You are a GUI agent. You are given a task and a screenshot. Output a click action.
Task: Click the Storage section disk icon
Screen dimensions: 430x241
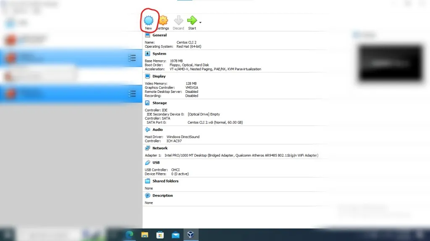click(x=147, y=103)
